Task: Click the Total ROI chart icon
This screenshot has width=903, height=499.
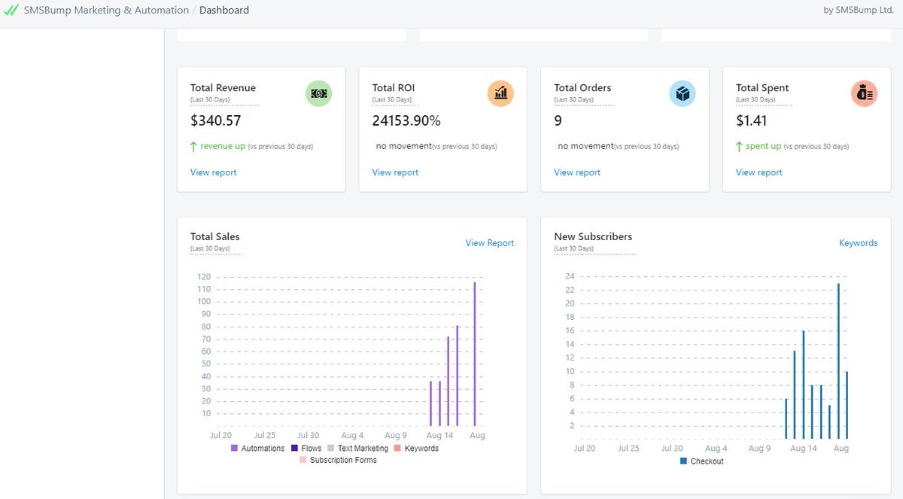Action: point(500,93)
